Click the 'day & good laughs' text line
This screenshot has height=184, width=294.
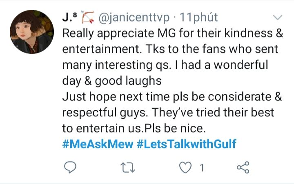pyautogui.click(x=112, y=81)
